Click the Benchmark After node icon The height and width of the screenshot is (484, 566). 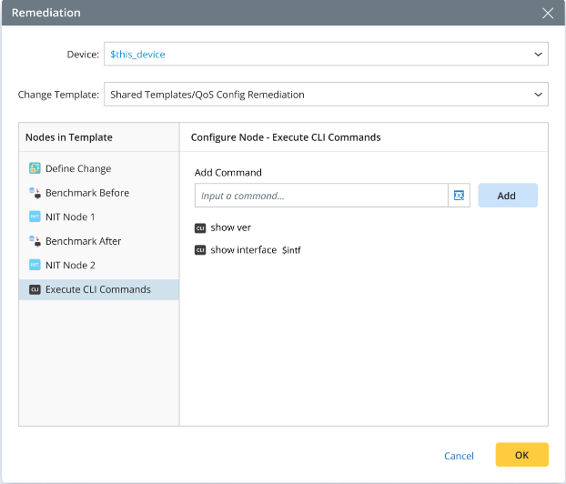pyautogui.click(x=35, y=241)
